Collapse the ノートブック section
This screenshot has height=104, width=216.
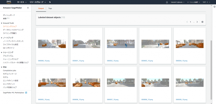coord(1,38)
